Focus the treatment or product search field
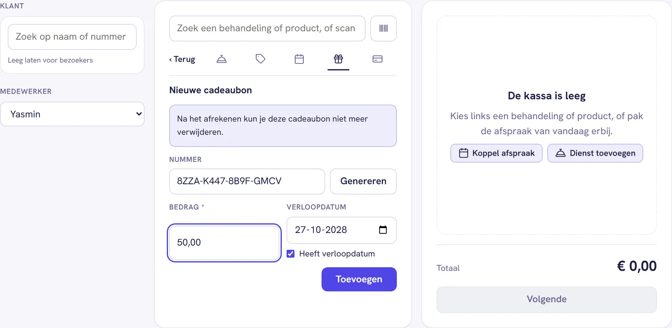 point(267,29)
